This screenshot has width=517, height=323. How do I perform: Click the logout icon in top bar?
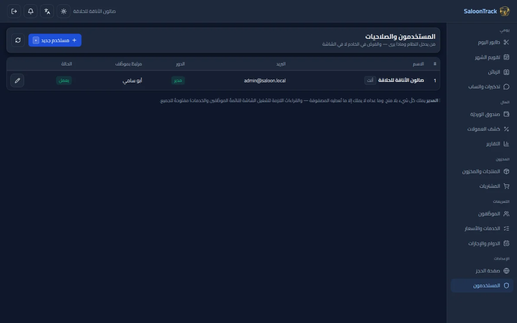click(x=14, y=11)
